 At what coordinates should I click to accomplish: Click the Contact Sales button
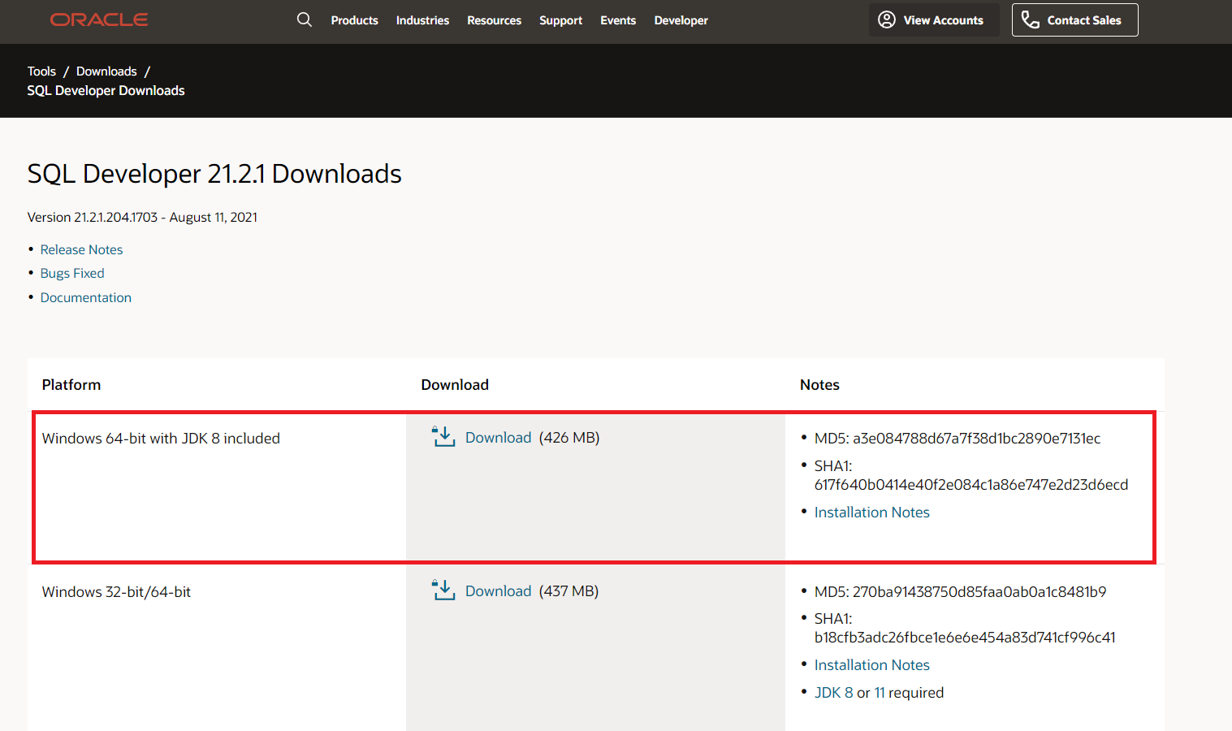1074,20
